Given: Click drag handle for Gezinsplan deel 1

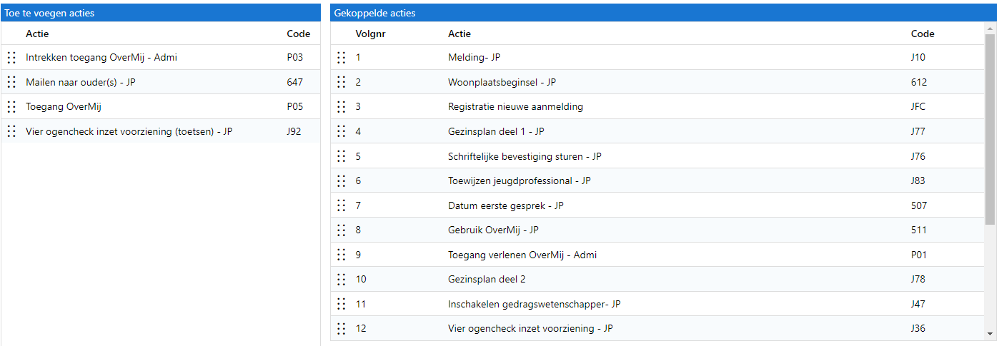Looking at the screenshot, I should [342, 131].
